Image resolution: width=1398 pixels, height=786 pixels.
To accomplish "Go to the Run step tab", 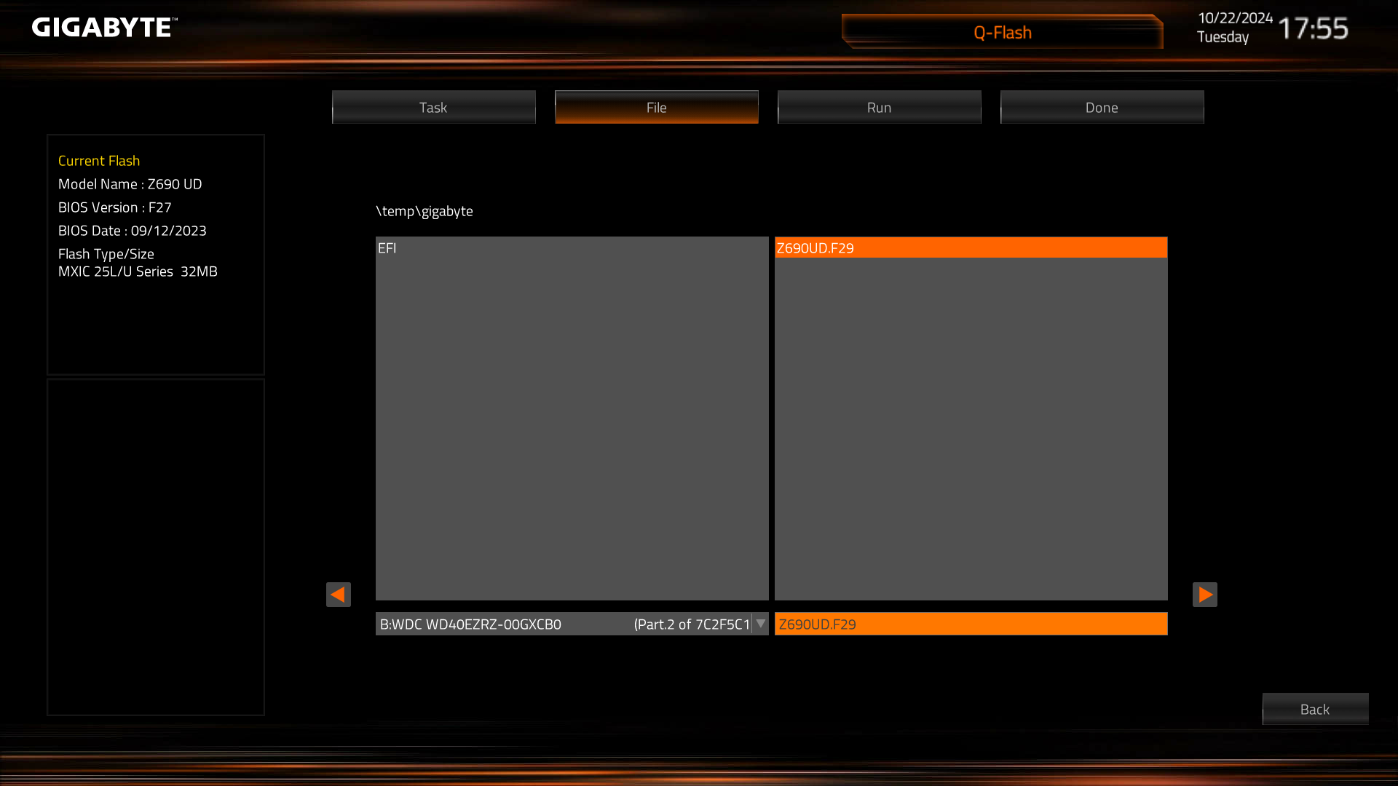I will (x=879, y=108).
